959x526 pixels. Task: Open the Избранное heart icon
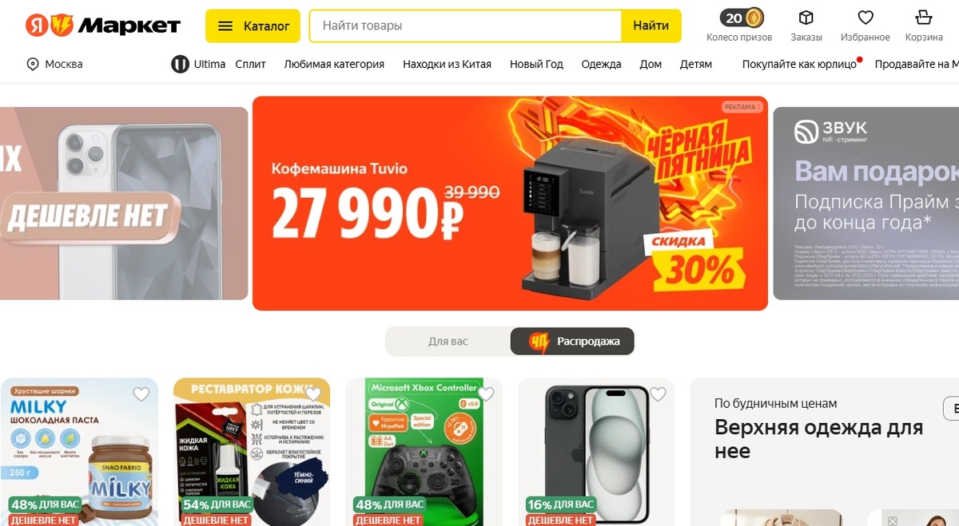click(865, 18)
